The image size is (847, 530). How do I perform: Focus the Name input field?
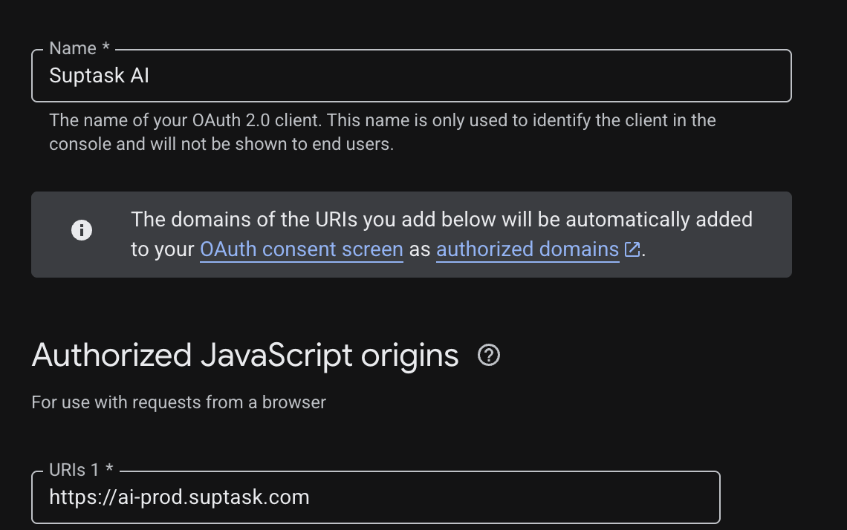click(x=412, y=76)
